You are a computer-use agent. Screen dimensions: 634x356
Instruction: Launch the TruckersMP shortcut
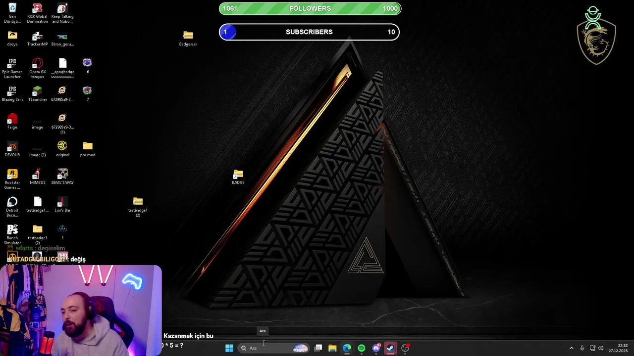37,39
